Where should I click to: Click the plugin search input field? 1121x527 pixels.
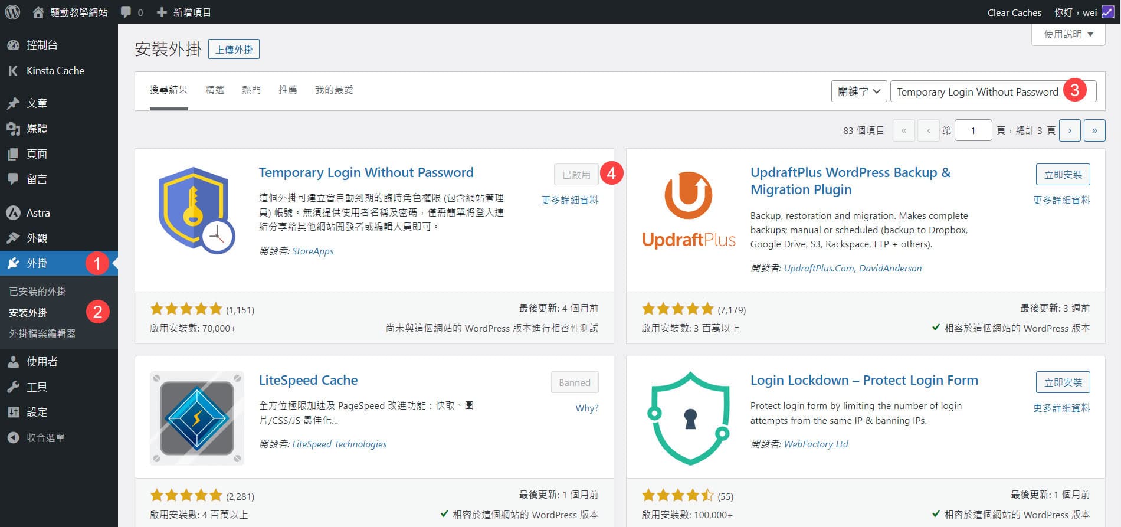coord(993,91)
